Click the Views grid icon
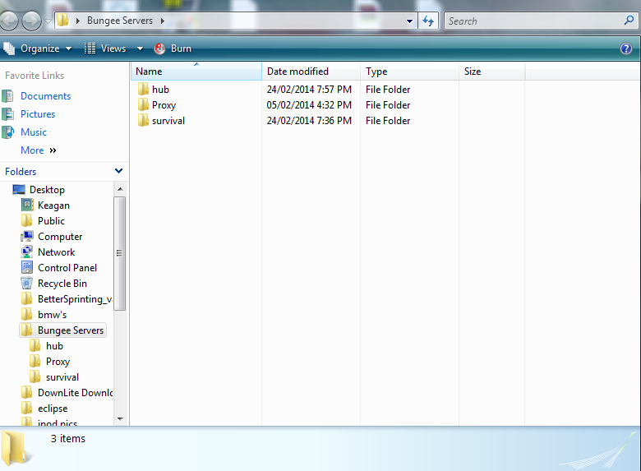 click(90, 48)
